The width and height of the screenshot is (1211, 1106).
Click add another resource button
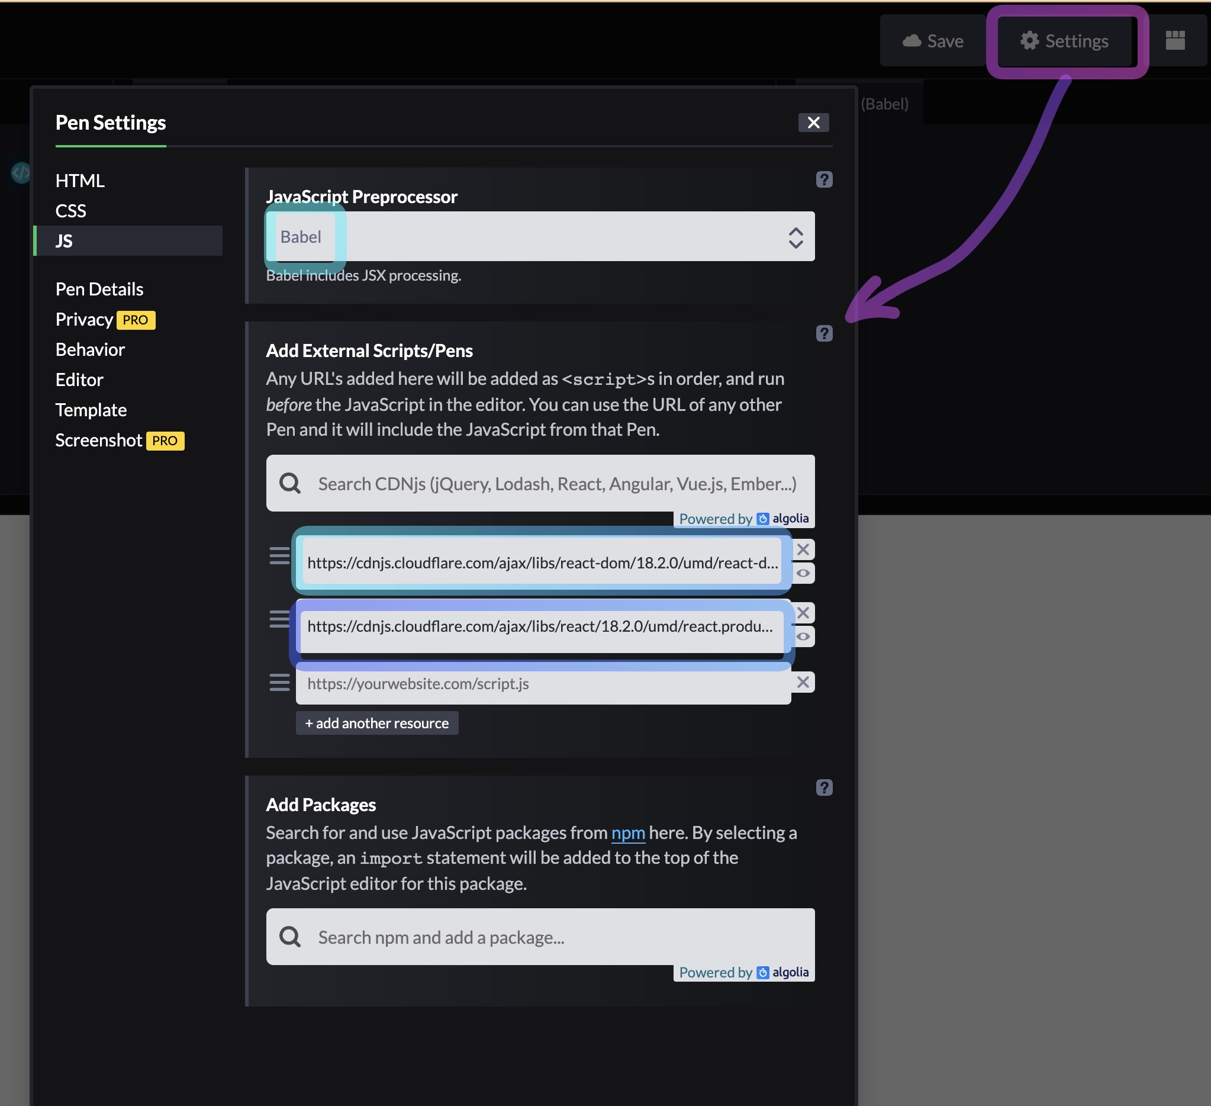click(376, 723)
